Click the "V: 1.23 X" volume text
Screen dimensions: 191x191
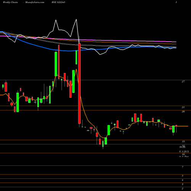(184, 151)
